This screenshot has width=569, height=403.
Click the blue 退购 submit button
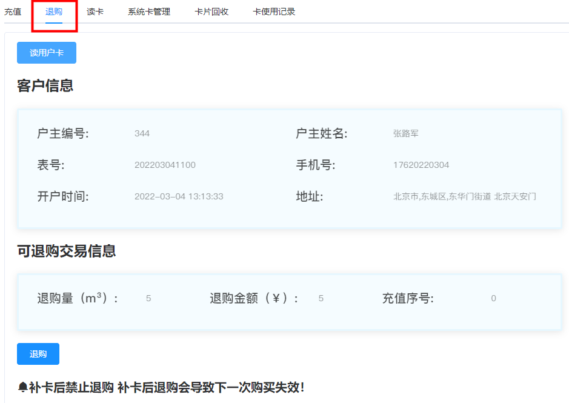pos(38,354)
